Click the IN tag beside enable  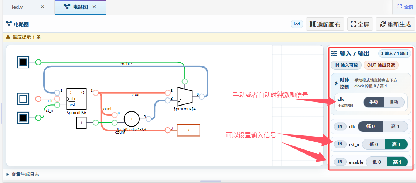coord(340,162)
